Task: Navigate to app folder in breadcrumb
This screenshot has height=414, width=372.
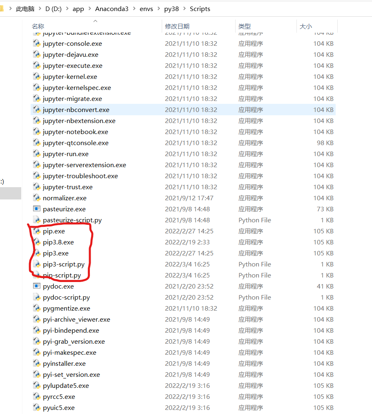Action: pyautogui.click(x=78, y=9)
